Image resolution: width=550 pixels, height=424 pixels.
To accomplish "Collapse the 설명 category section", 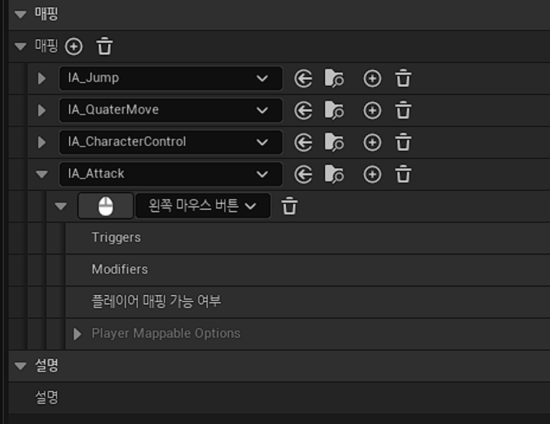I will click(x=20, y=366).
